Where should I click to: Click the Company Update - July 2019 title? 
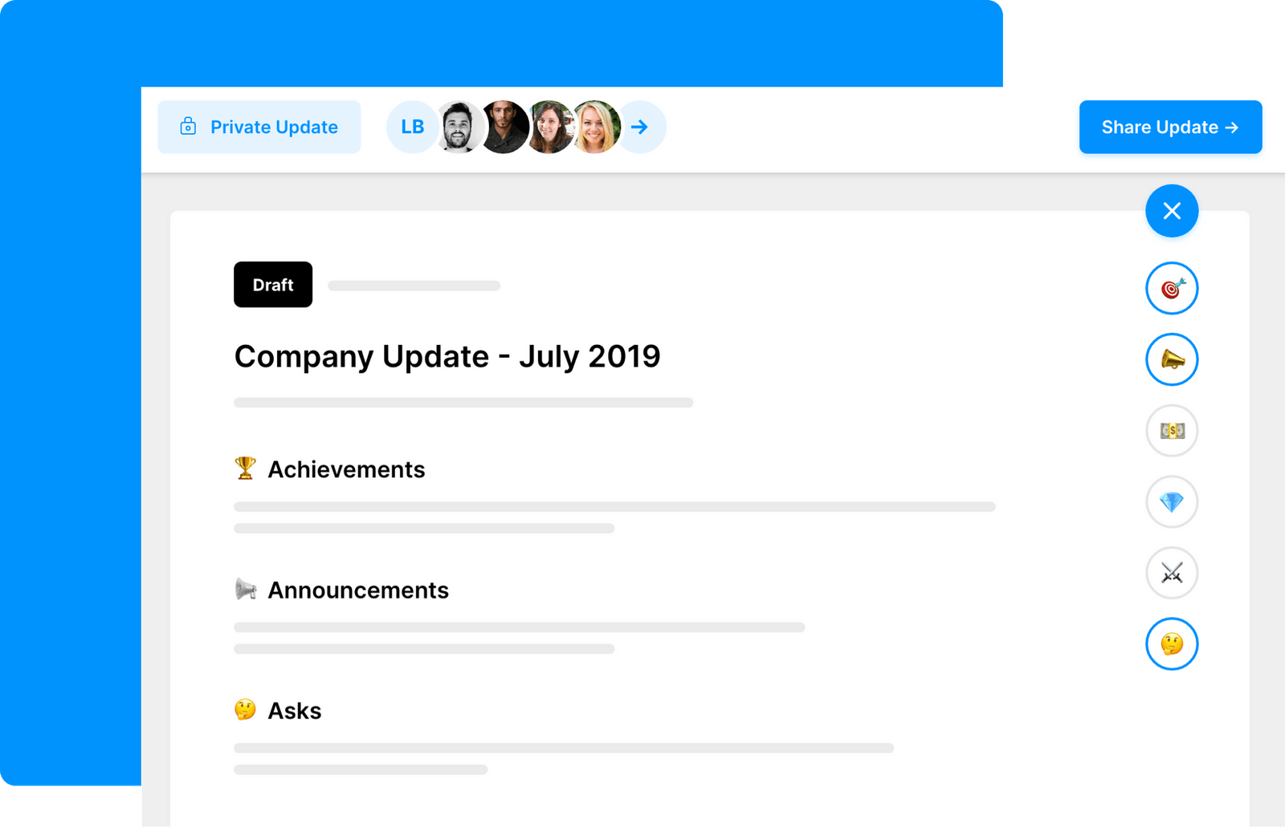click(447, 356)
